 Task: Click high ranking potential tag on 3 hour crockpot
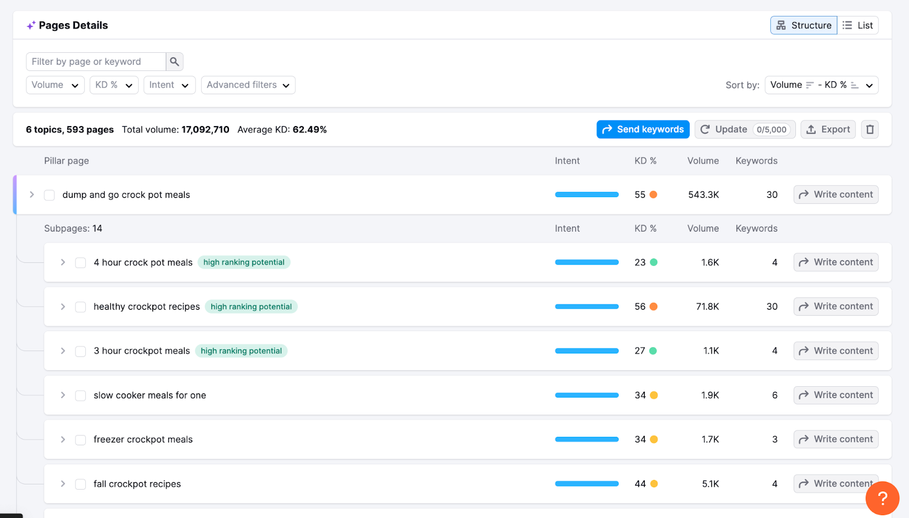pos(241,351)
